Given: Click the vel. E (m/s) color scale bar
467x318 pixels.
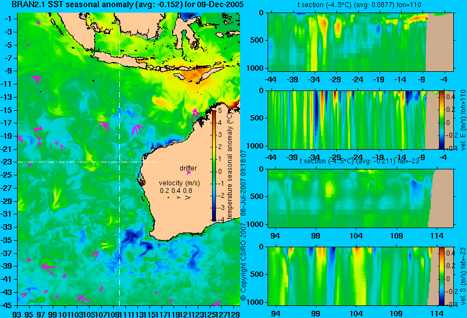Looking at the screenshot, I should pyautogui.click(x=442, y=120).
